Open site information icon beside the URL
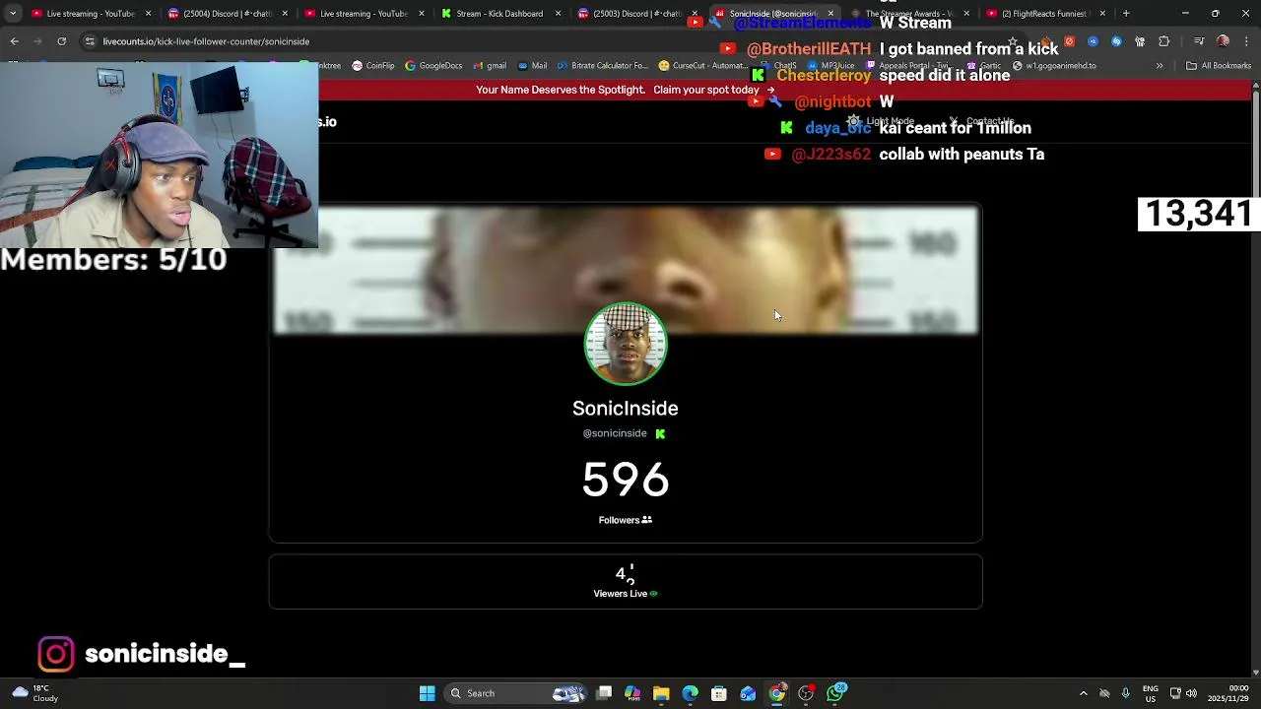 pyautogui.click(x=90, y=41)
